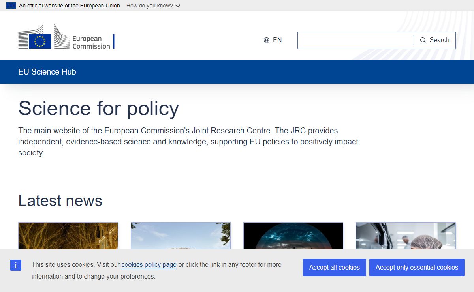The width and height of the screenshot is (474, 292).
Task: Open second news thumbnail with blue sky
Action: click(181, 236)
